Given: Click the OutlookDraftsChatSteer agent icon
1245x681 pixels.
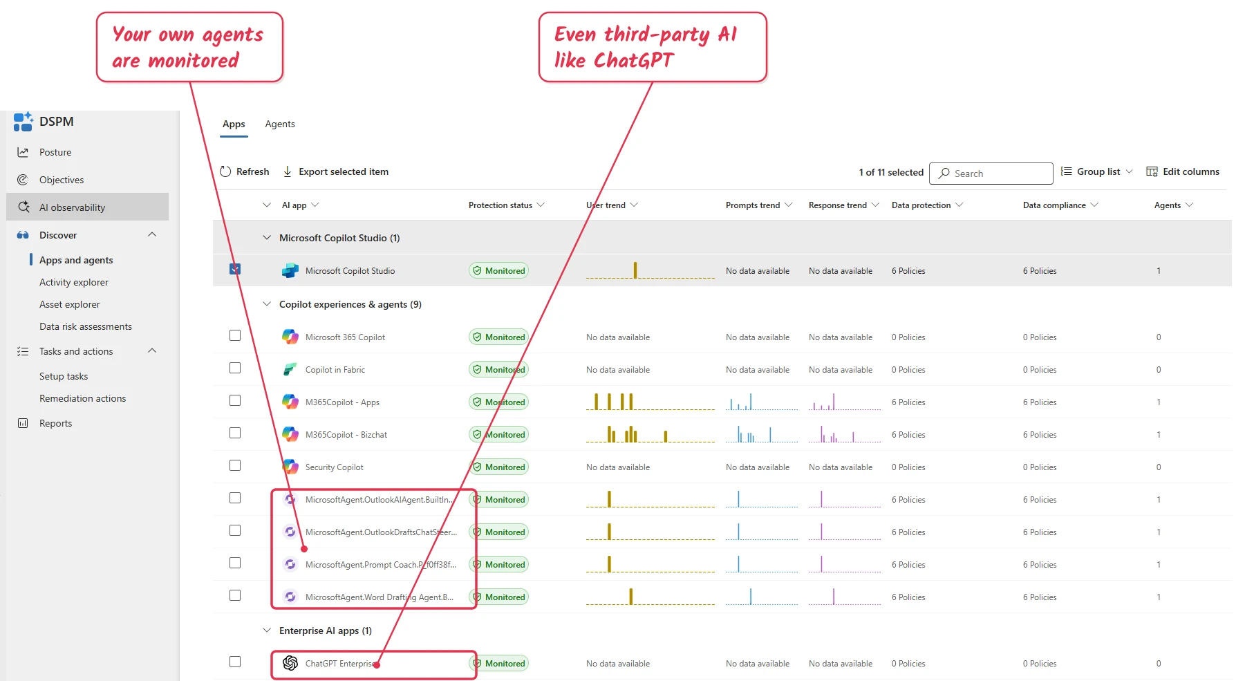Looking at the screenshot, I should pyautogui.click(x=290, y=532).
